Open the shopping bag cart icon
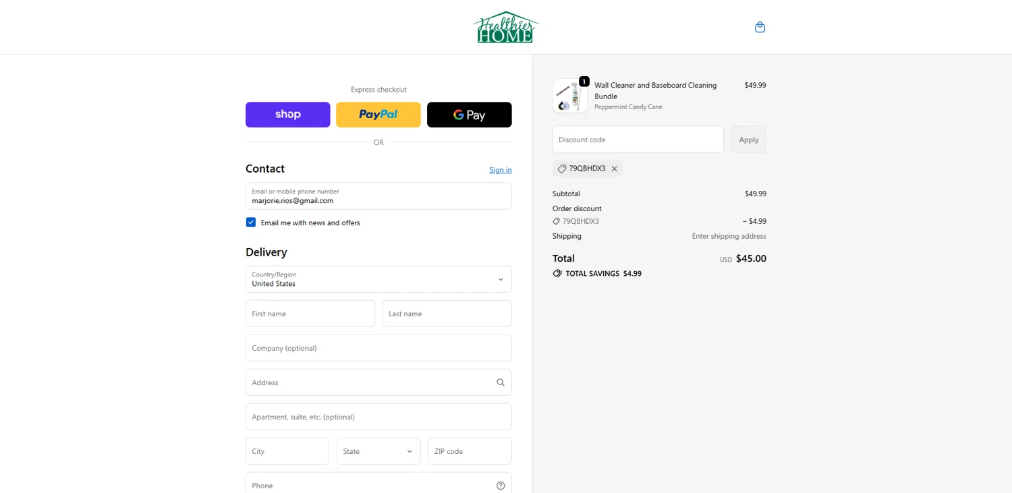Viewport: 1012px width, 493px height. click(x=760, y=27)
